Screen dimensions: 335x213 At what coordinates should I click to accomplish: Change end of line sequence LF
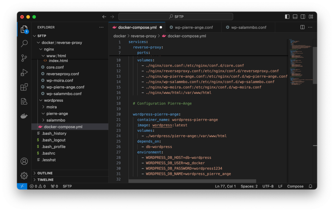pyautogui.click(x=280, y=186)
